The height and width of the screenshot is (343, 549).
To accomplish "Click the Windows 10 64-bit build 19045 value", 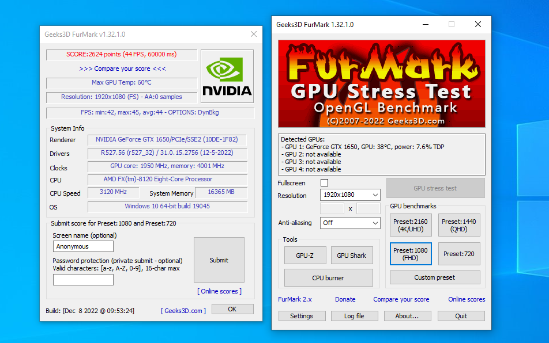I will coord(167,207).
